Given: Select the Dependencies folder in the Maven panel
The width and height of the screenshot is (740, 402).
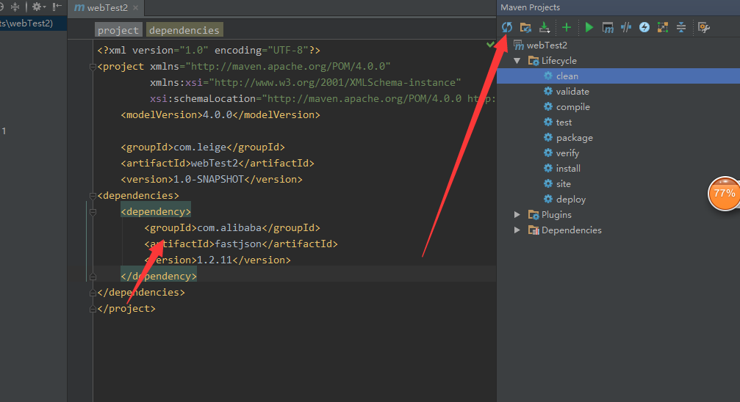Looking at the screenshot, I should click(571, 230).
